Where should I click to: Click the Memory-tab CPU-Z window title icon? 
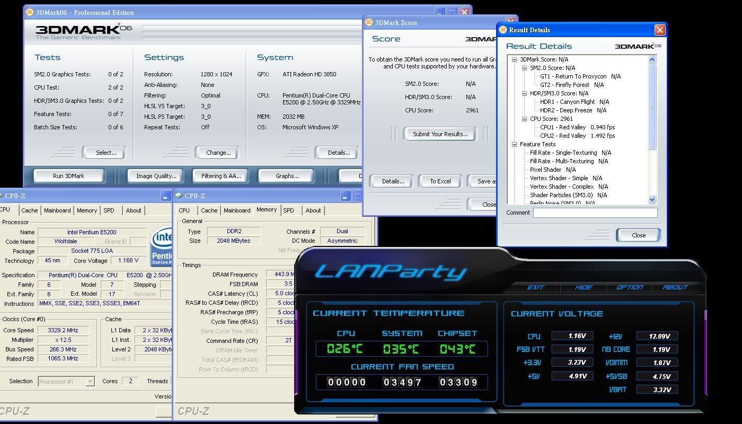[x=179, y=196]
